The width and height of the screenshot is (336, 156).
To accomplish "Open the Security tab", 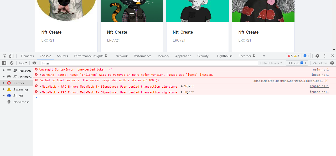I will (x=203, y=56).
